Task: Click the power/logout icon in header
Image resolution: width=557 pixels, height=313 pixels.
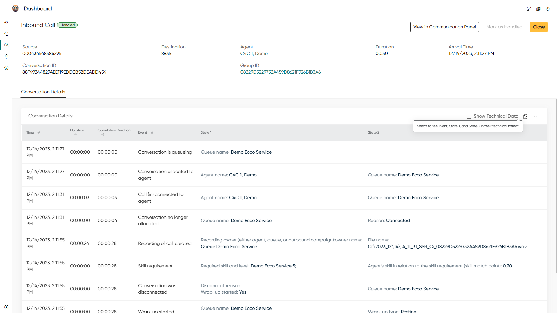Action: click(x=548, y=9)
